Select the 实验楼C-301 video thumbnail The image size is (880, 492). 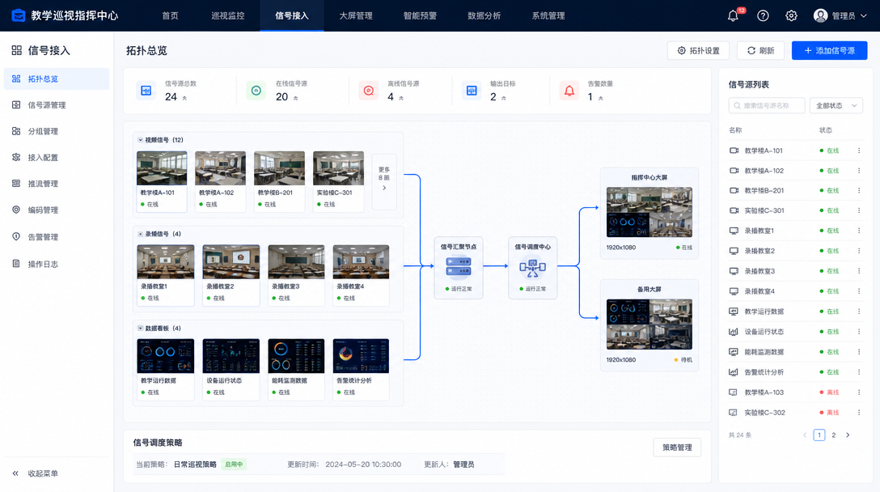tap(338, 168)
